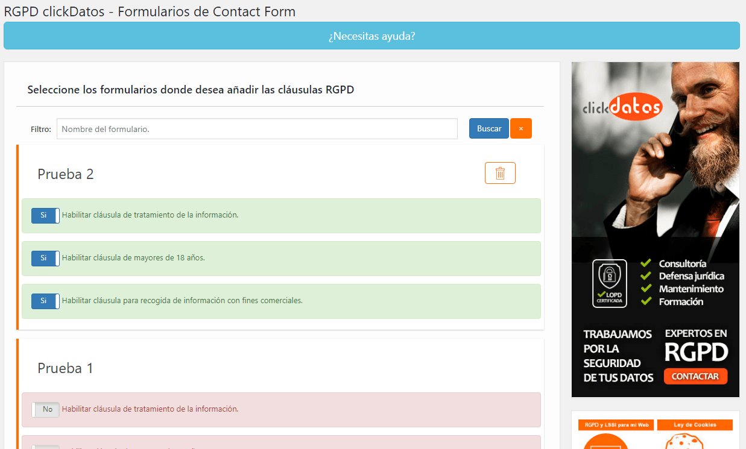Click the Buscar search button

tap(489, 128)
